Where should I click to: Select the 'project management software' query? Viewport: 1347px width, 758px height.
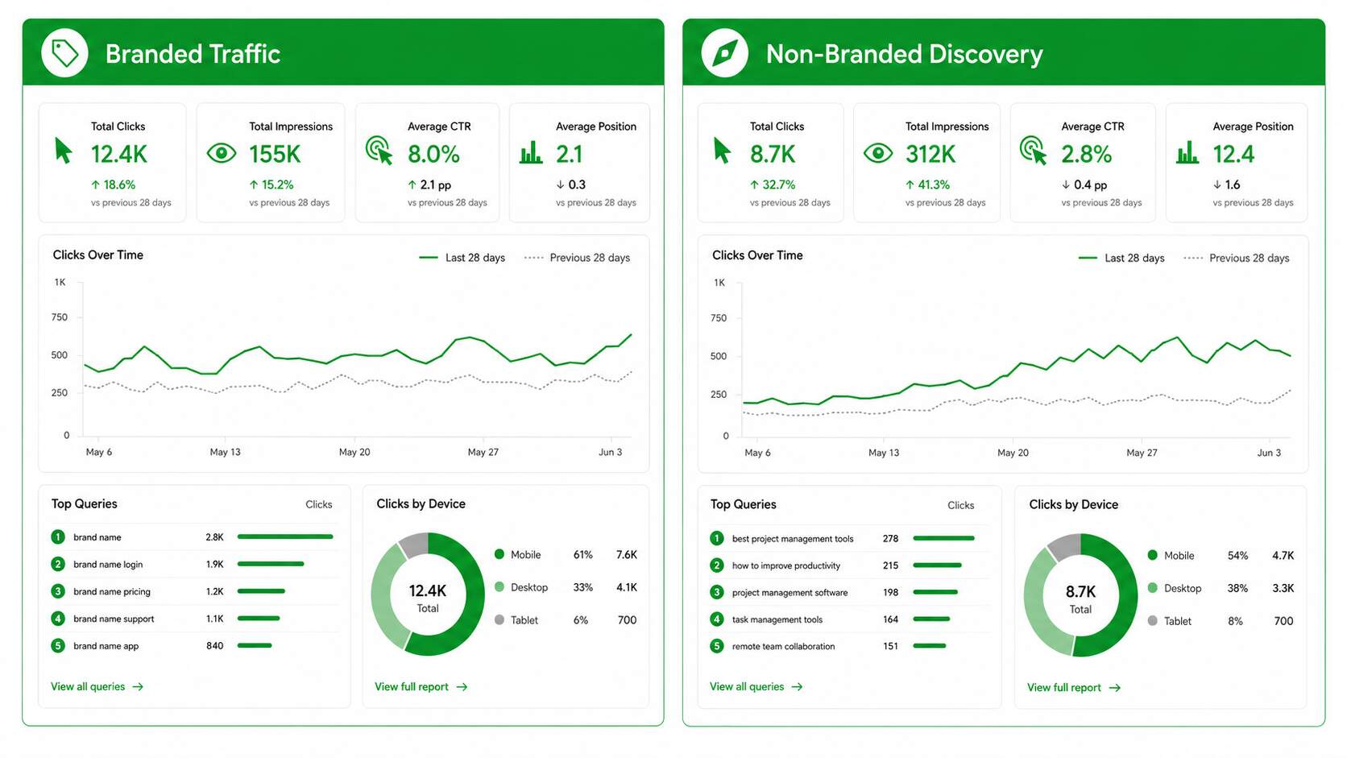click(x=790, y=592)
